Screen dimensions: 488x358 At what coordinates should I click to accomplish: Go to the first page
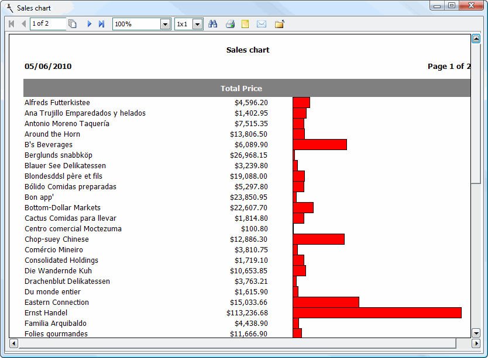click(x=11, y=24)
